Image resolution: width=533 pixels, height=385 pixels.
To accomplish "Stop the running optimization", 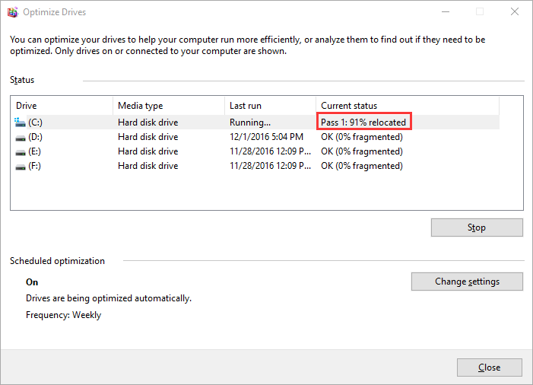I will (477, 228).
